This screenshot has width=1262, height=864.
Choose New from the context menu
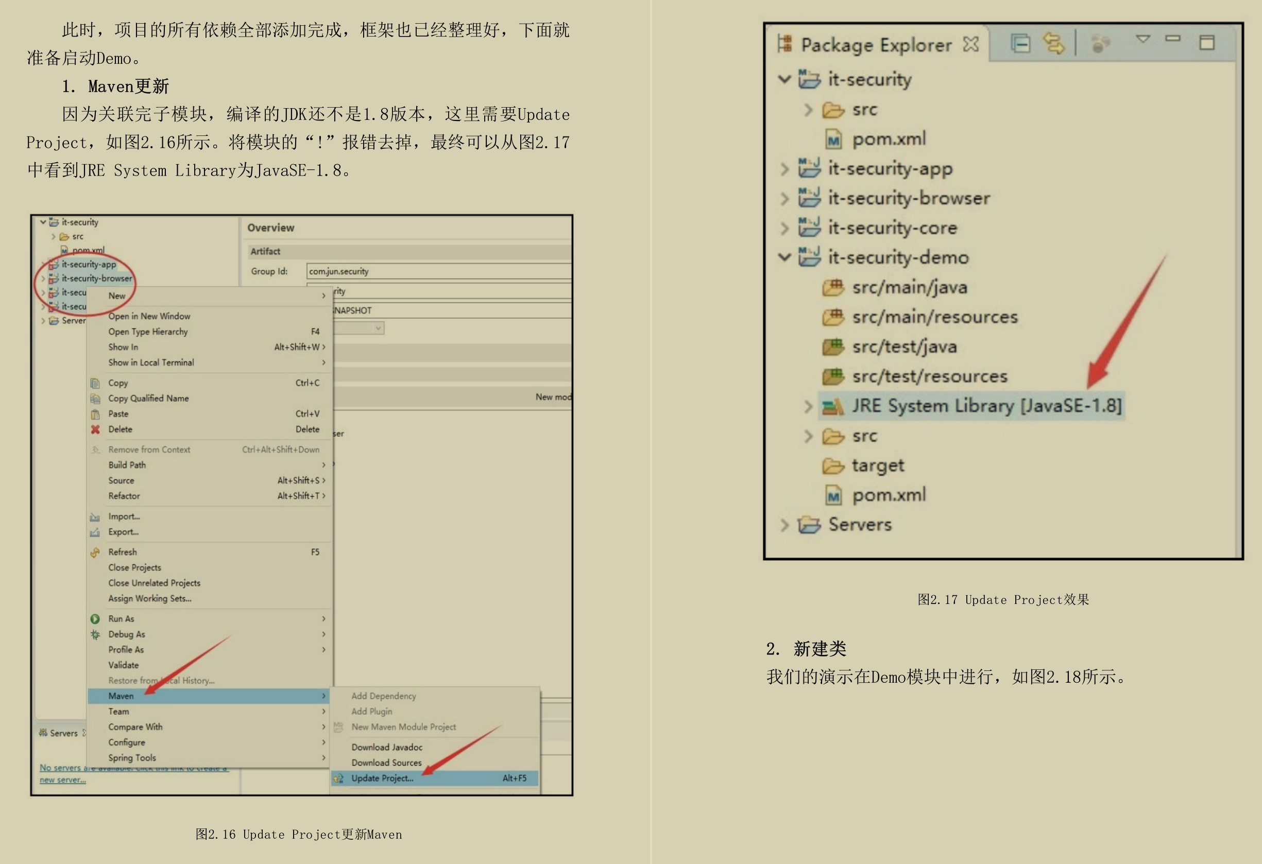coord(210,296)
